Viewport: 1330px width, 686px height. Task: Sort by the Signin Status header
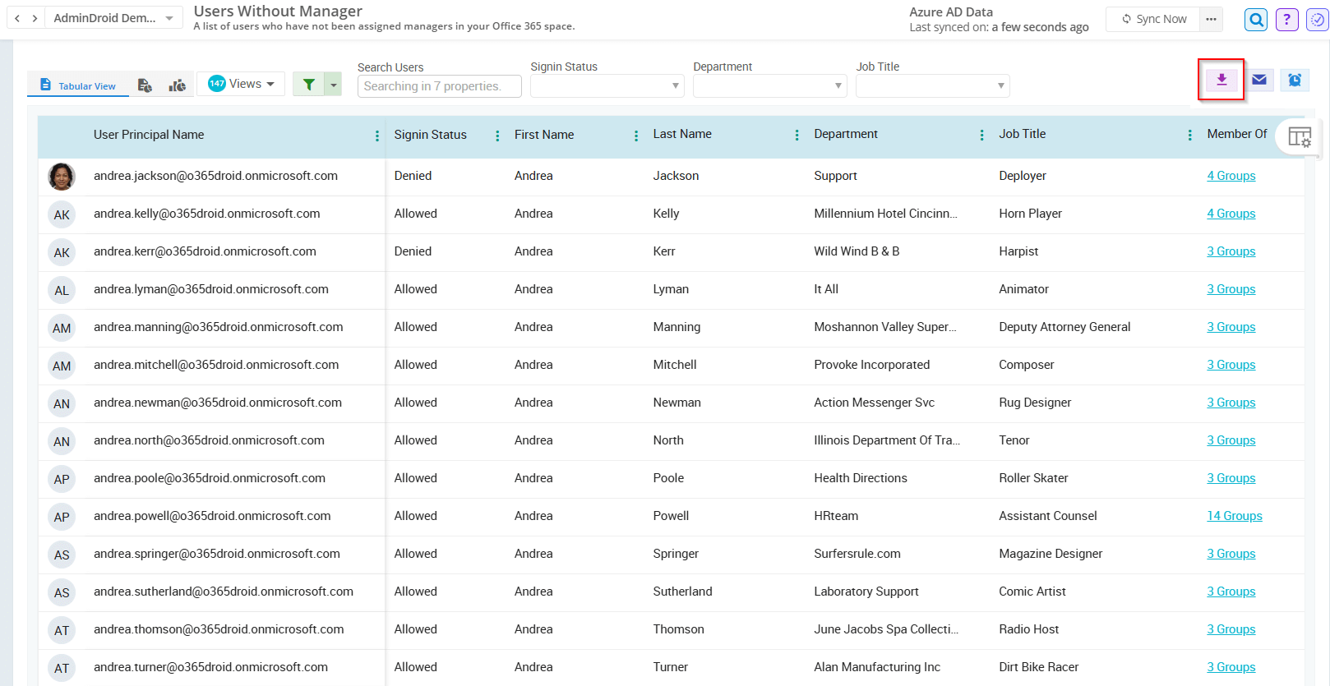click(430, 135)
